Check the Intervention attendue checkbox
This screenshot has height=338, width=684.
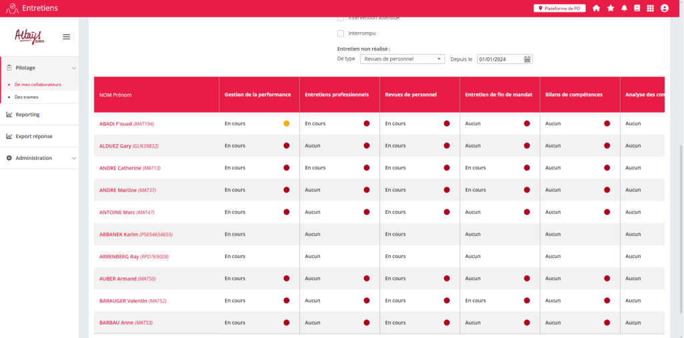click(341, 18)
